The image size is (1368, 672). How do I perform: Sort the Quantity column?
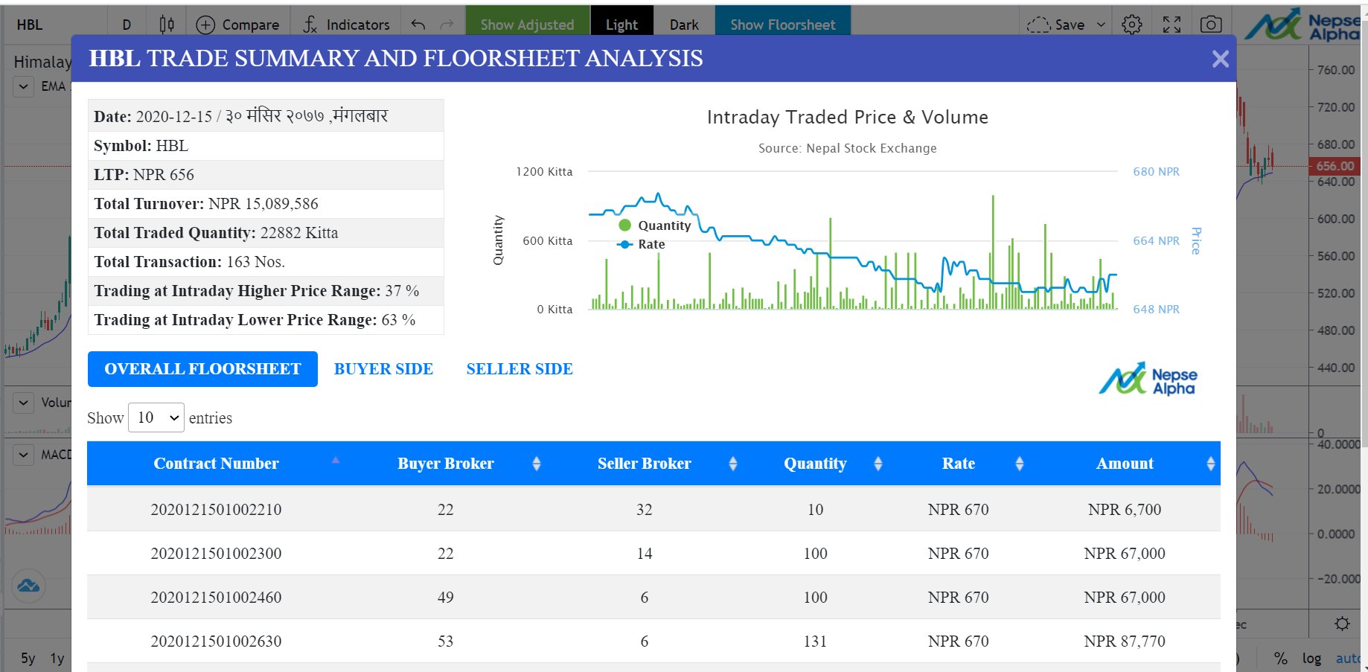click(815, 464)
